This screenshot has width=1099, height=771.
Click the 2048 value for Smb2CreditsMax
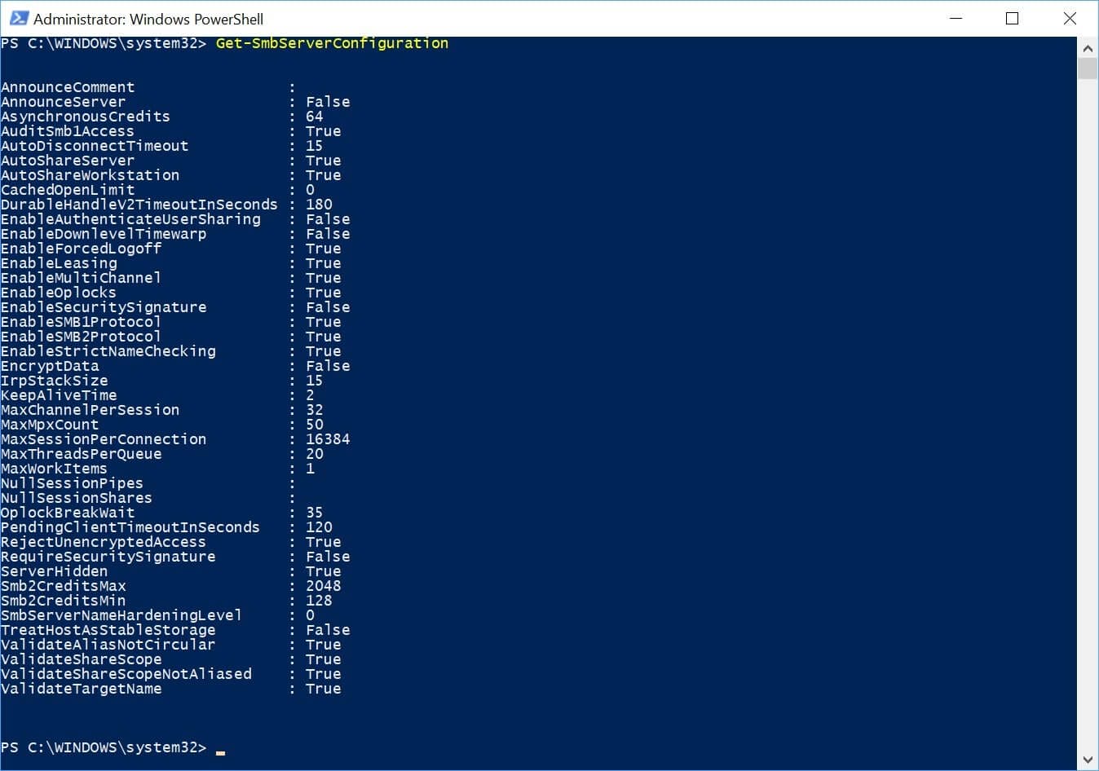pyautogui.click(x=324, y=586)
